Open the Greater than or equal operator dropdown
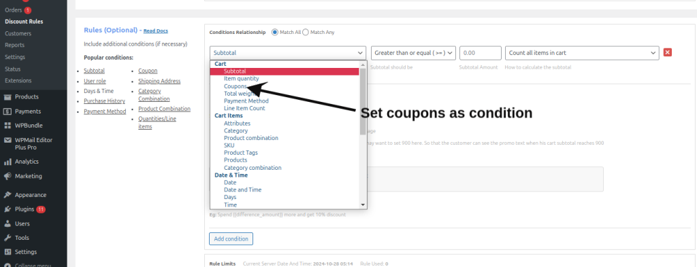This screenshot has height=267, width=697. pos(413,53)
